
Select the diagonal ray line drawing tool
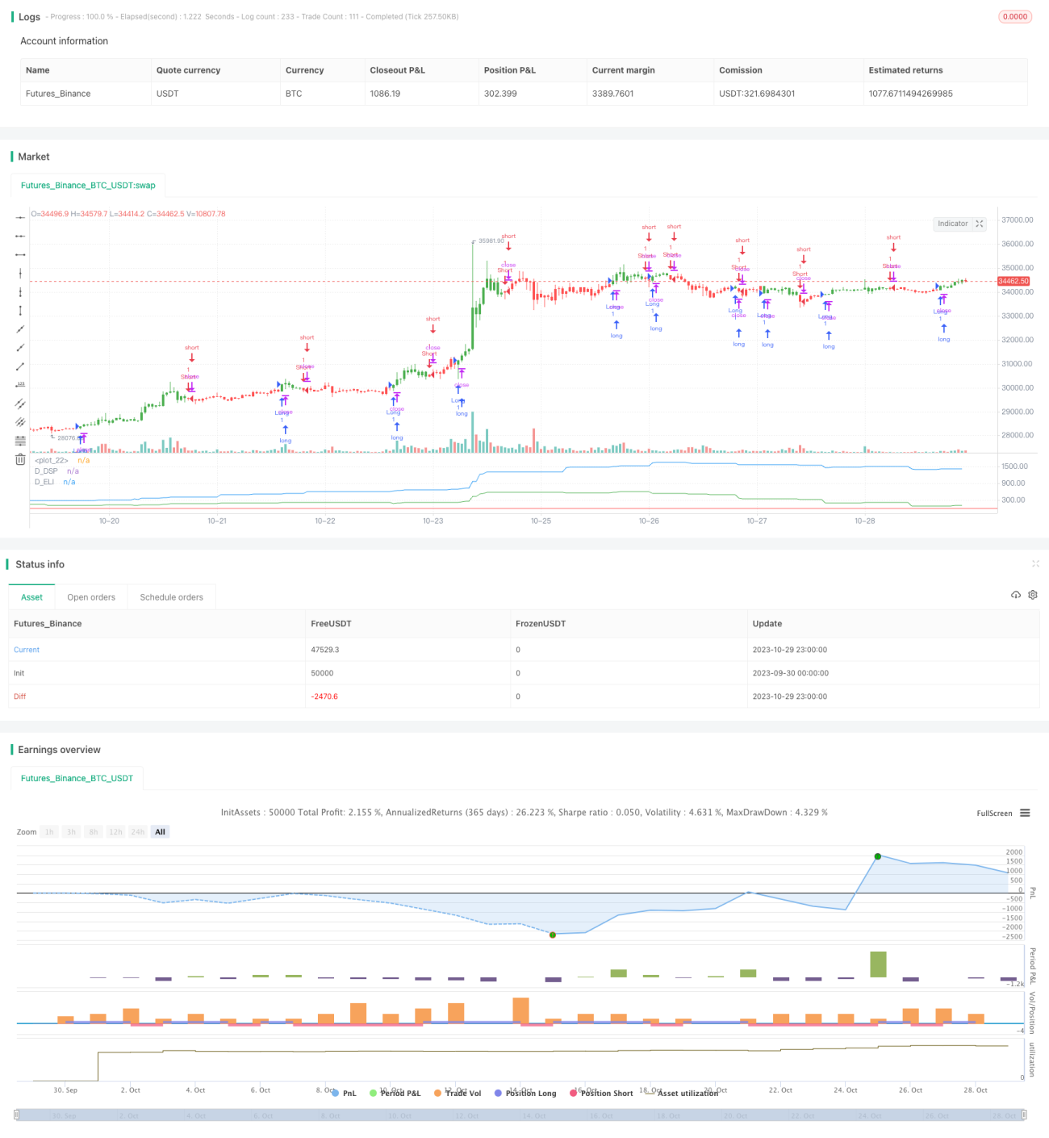(x=20, y=347)
